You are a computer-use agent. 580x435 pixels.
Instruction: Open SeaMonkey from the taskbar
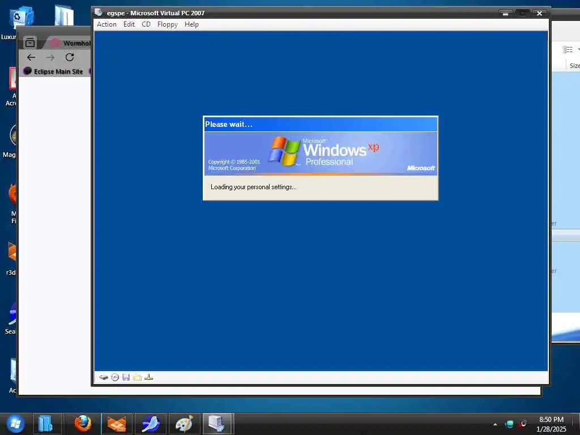coord(150,424)
